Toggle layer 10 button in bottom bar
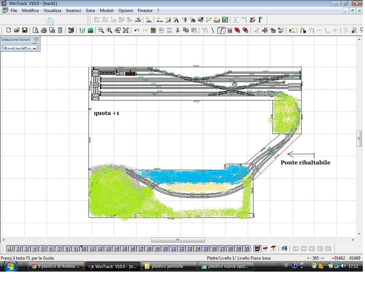Viewport: 365px width, 290px height. (83, 249)
